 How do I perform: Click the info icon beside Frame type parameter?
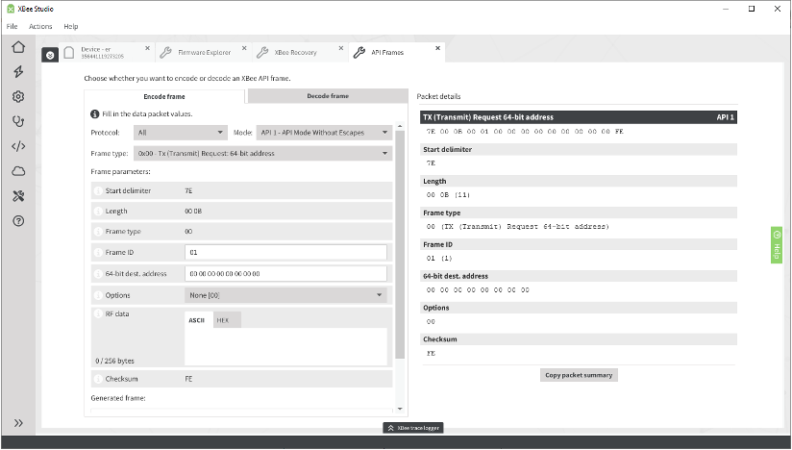98,232
